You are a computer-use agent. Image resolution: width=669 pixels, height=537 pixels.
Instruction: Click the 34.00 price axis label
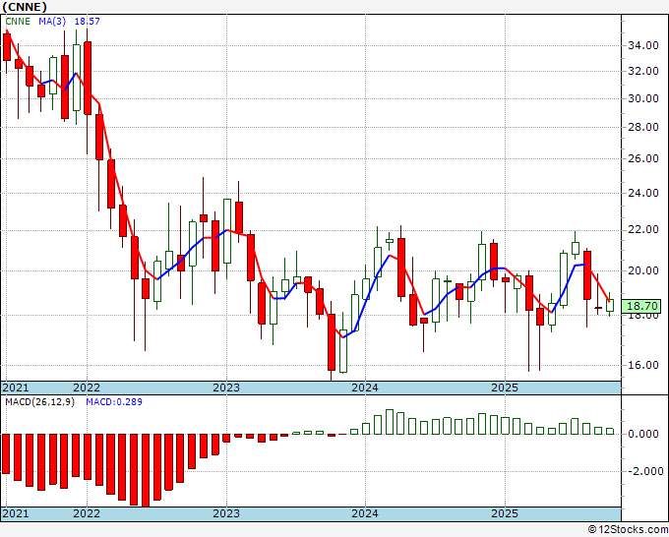click(643, 45)
